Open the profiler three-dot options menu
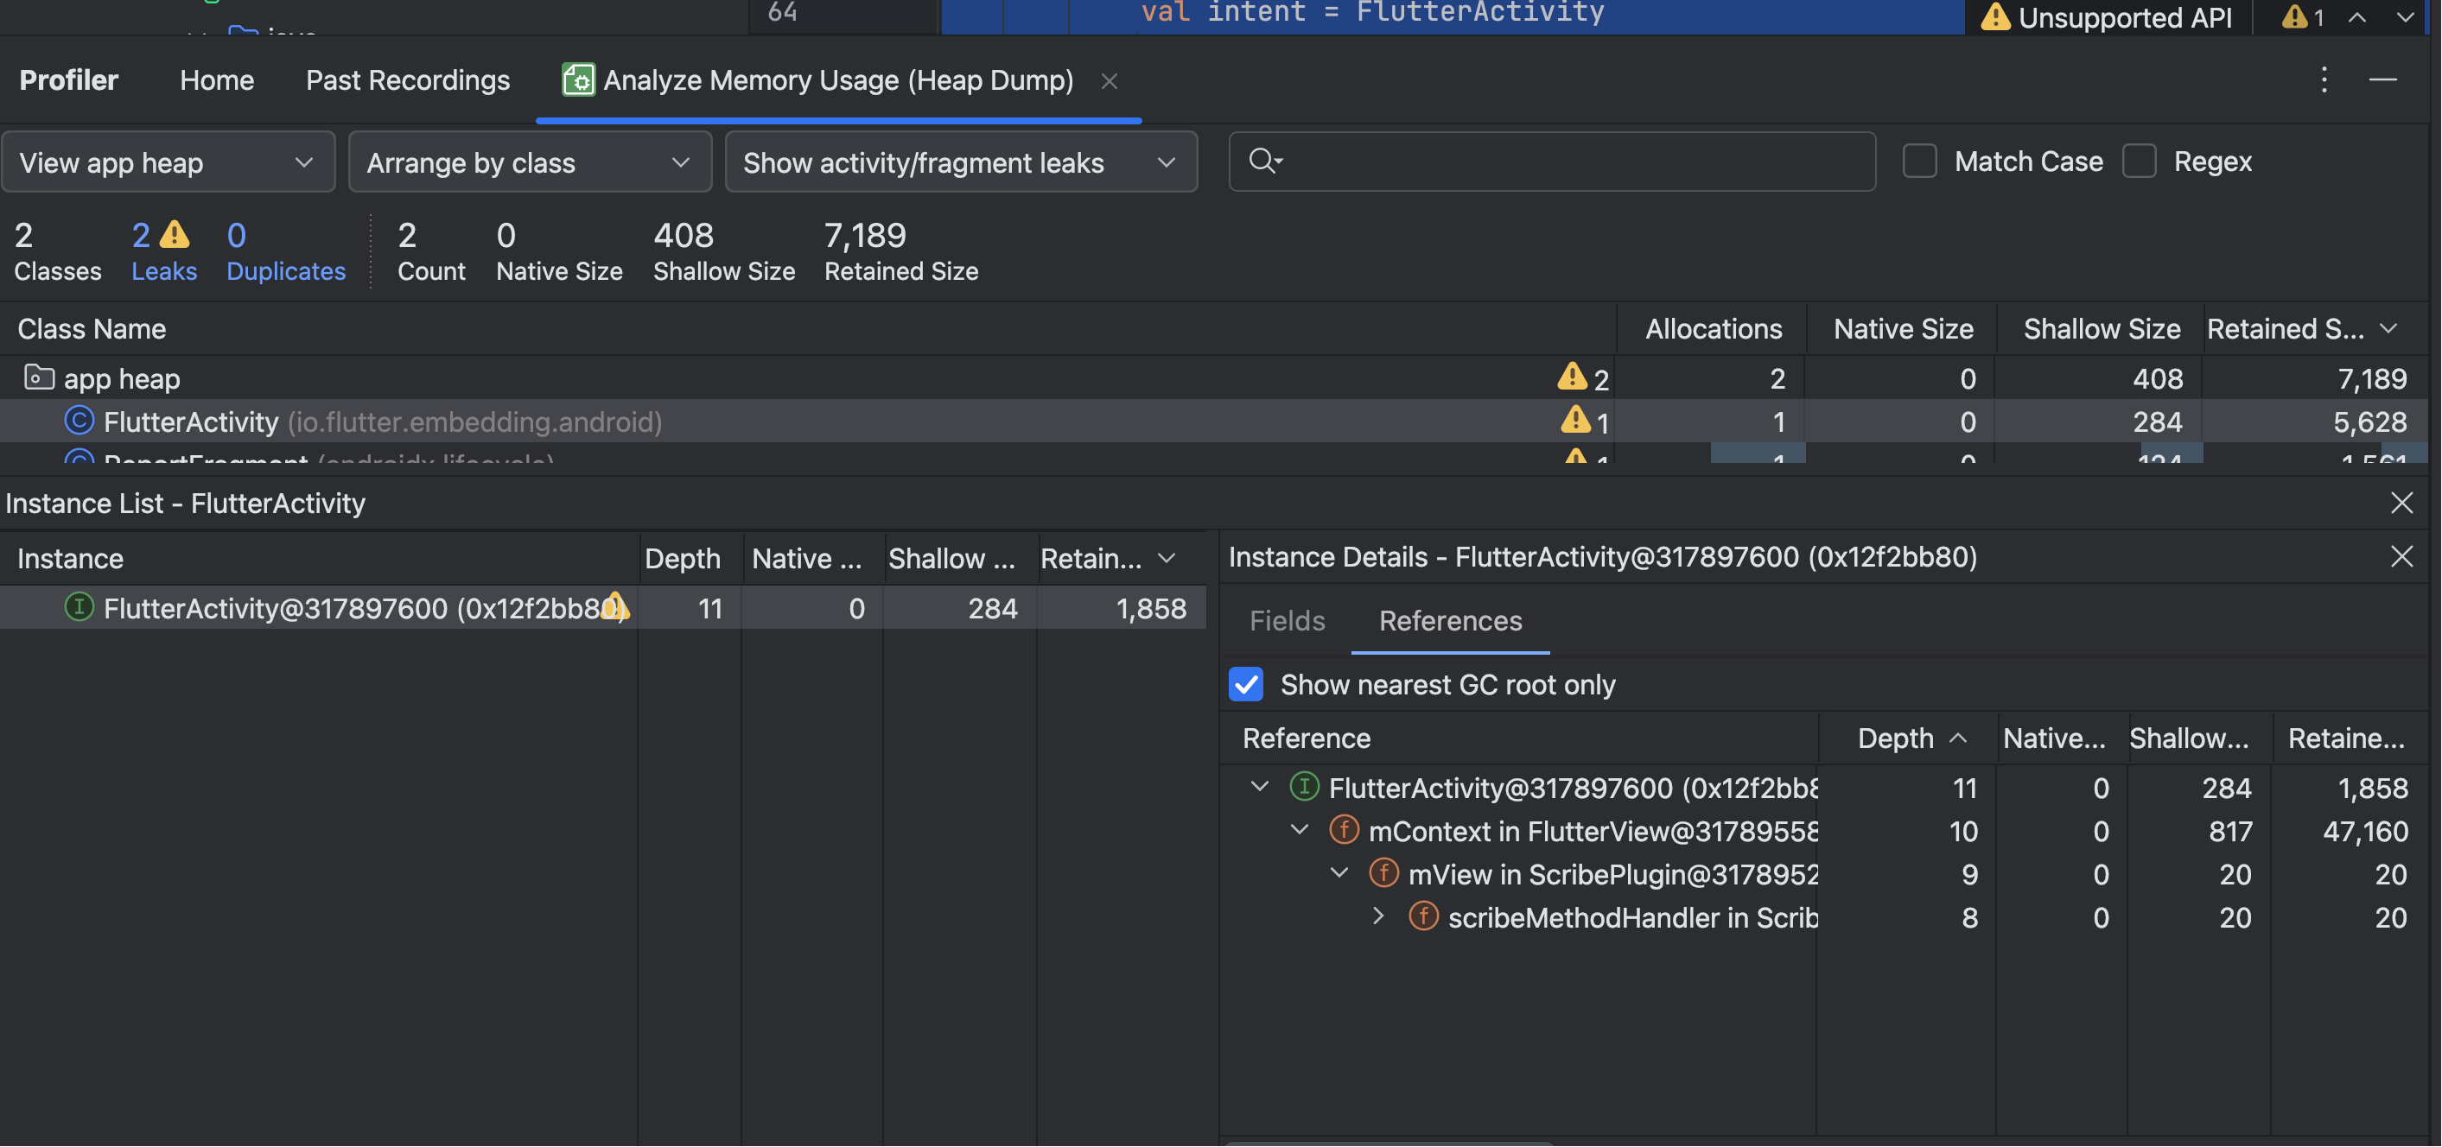 (2324, 79)
